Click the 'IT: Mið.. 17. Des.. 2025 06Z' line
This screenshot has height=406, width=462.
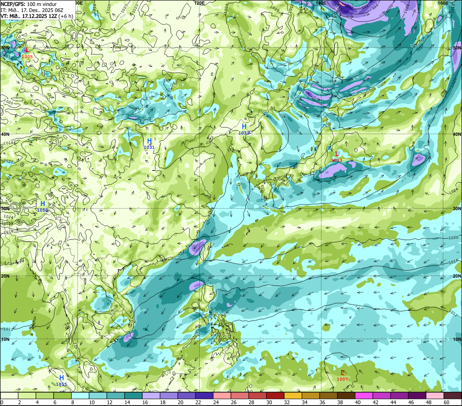(x=32, y=10)
